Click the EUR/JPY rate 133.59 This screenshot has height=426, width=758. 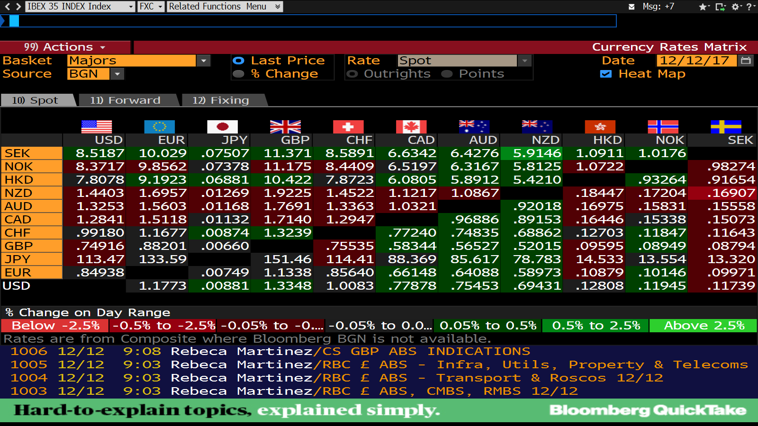click(x=157, y=259)
